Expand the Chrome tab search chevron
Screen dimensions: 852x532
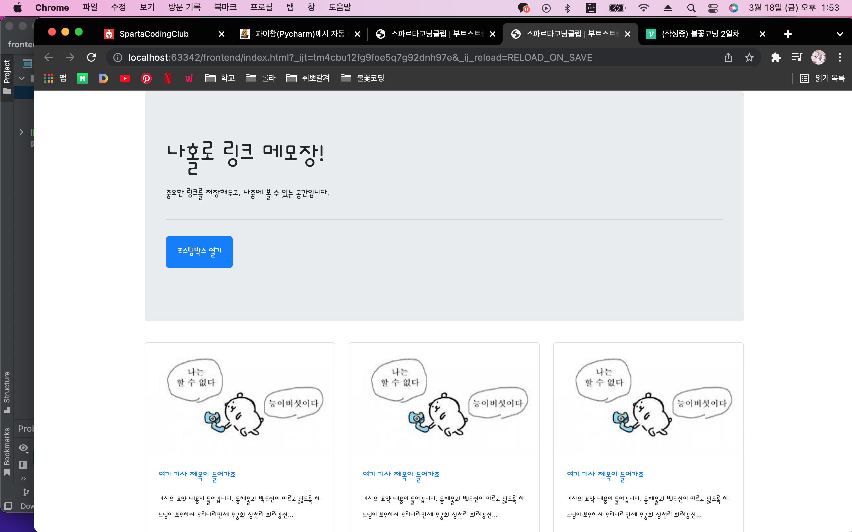tap(840, 34)
